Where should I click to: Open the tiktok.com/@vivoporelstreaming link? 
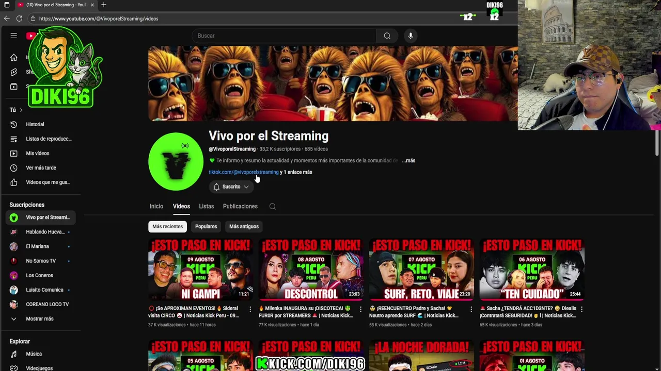[x=243, y=172]
